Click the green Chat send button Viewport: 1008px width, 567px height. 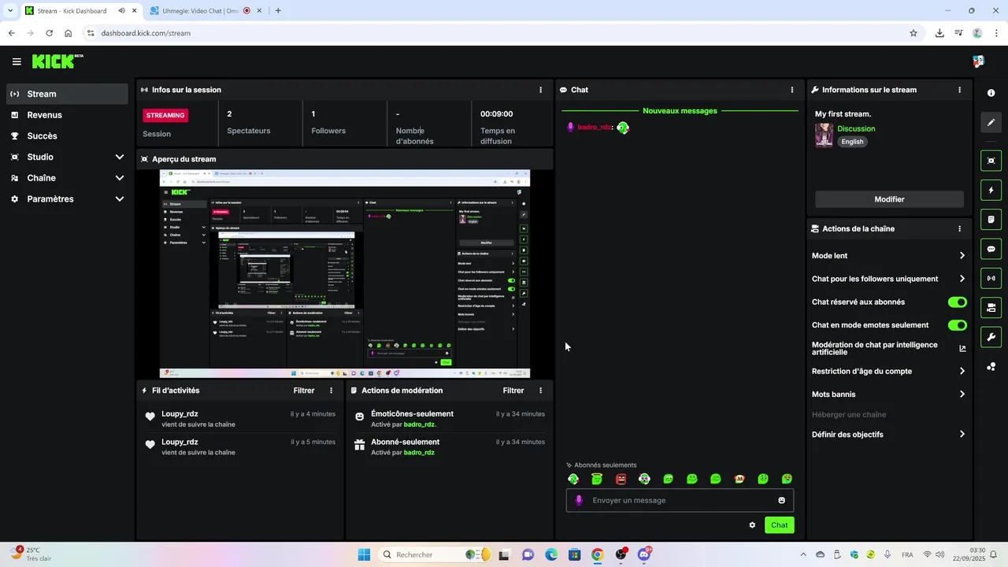click(779, 525)
